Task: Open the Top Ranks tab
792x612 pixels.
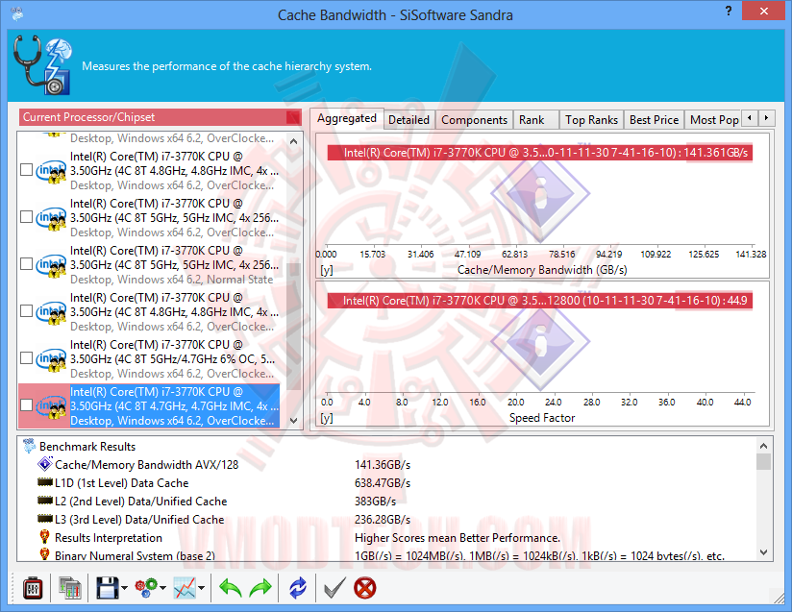Action: tap(591, 120)
